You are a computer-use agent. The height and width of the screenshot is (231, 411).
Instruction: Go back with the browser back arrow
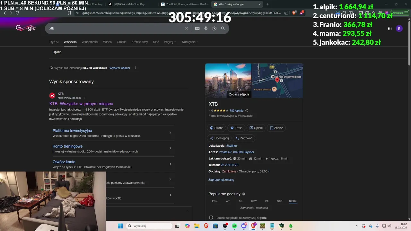(5, 13)
